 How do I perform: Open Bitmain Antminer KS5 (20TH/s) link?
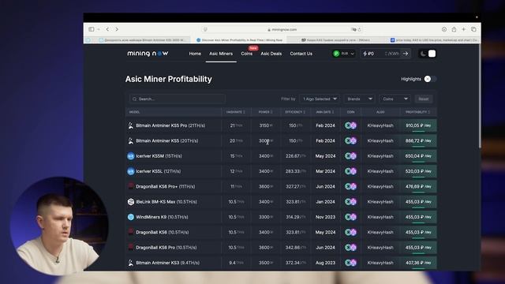166,140
